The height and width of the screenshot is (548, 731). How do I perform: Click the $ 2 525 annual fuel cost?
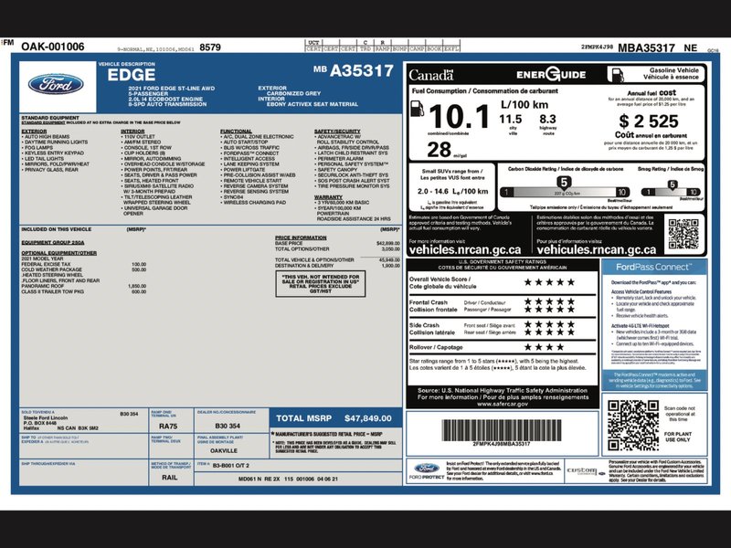point(649,121)
